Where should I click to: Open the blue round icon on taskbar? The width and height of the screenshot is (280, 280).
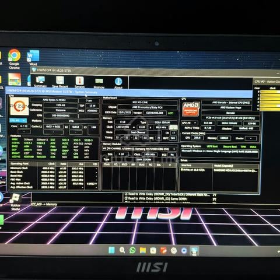click(x=184, y=251)
